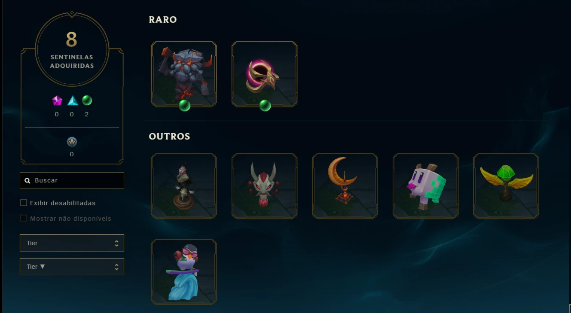Click the legacy emblem icon above zero

72,142
